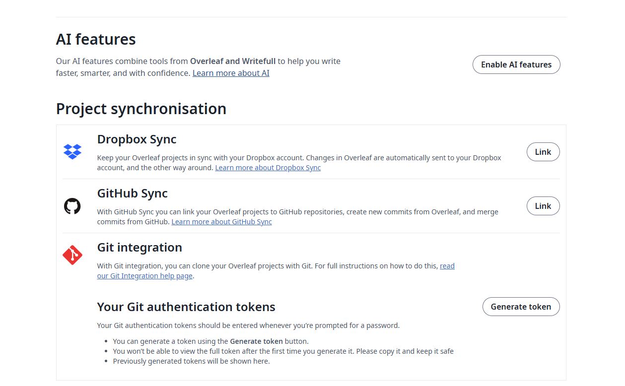Click the bold Overleaf and Writefull text
625x386 pixels.
(233, 62)
